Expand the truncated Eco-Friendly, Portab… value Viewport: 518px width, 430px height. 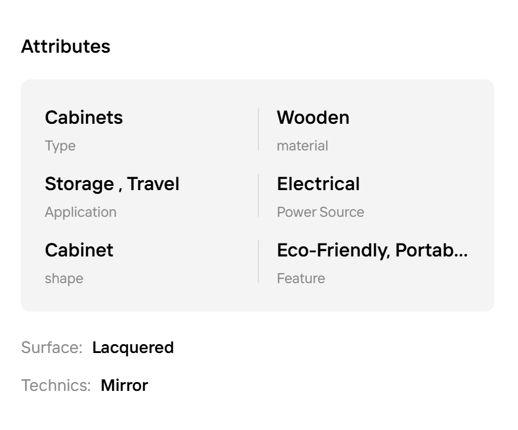click(372, 250)
